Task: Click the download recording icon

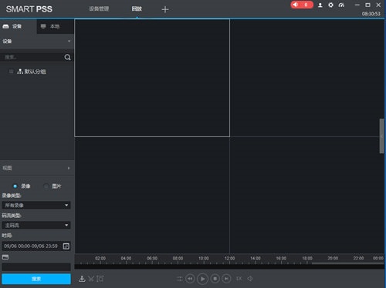Action: coord(82,279)
